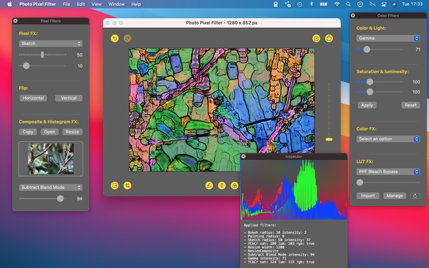Click the Sketch radius slider set to 50

42,55
